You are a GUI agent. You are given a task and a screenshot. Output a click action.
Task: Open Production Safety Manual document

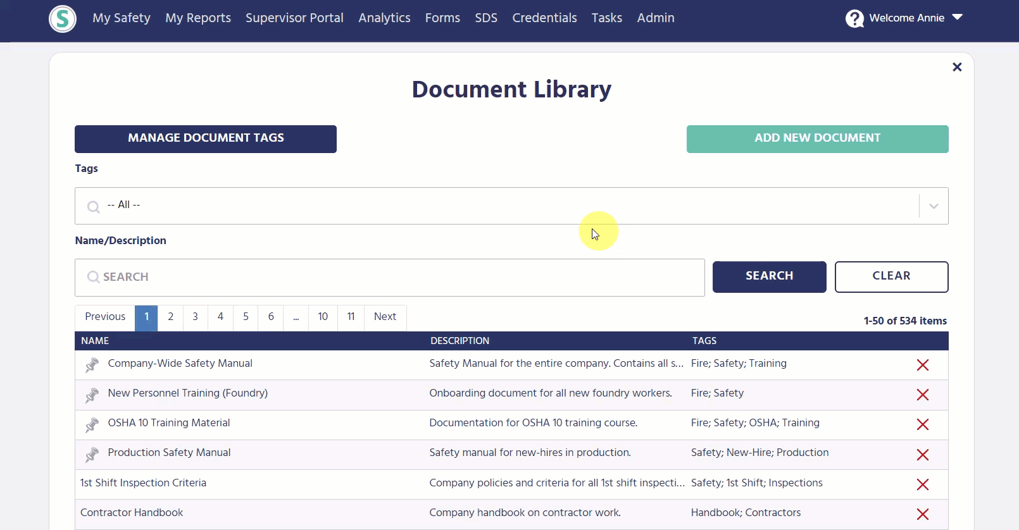[x=169, y=453]
